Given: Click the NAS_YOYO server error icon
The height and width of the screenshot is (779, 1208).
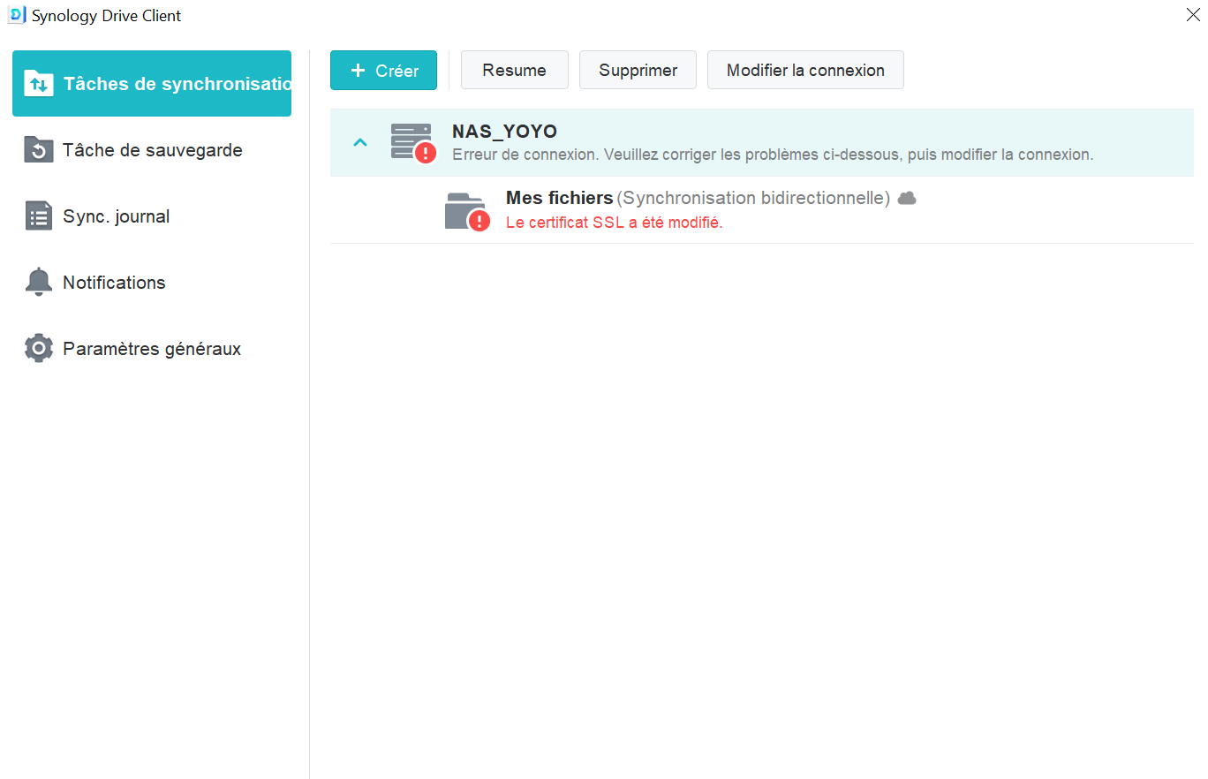Looking at the screenshot, I should click(x=413, y=143).
